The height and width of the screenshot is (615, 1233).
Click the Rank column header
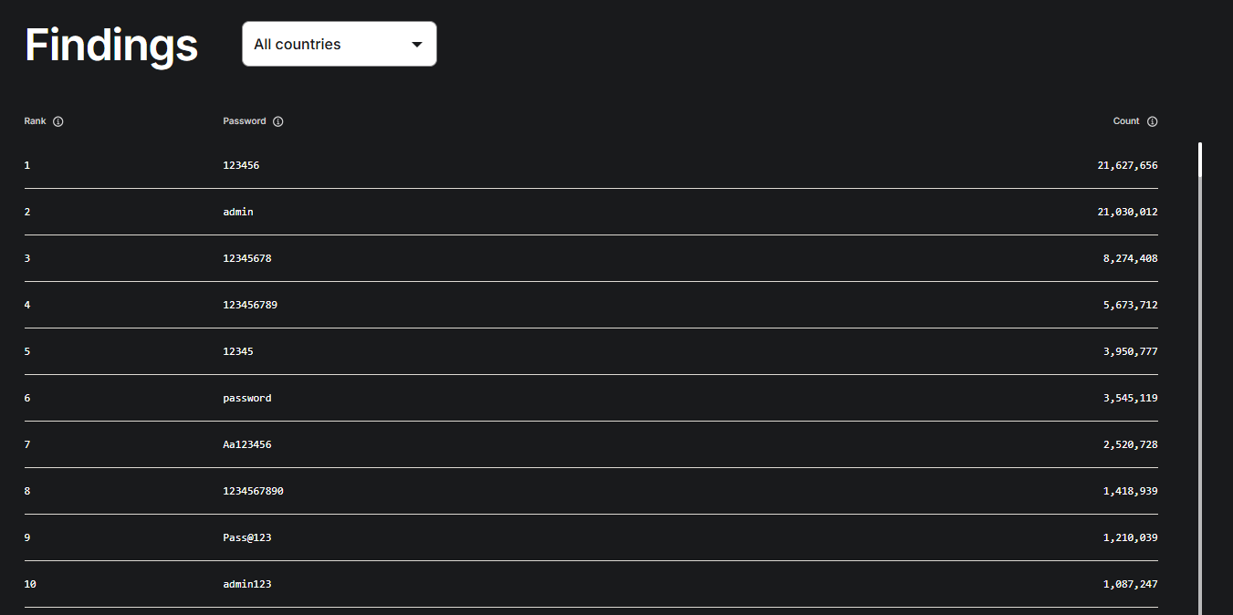(x=35, y=120)
